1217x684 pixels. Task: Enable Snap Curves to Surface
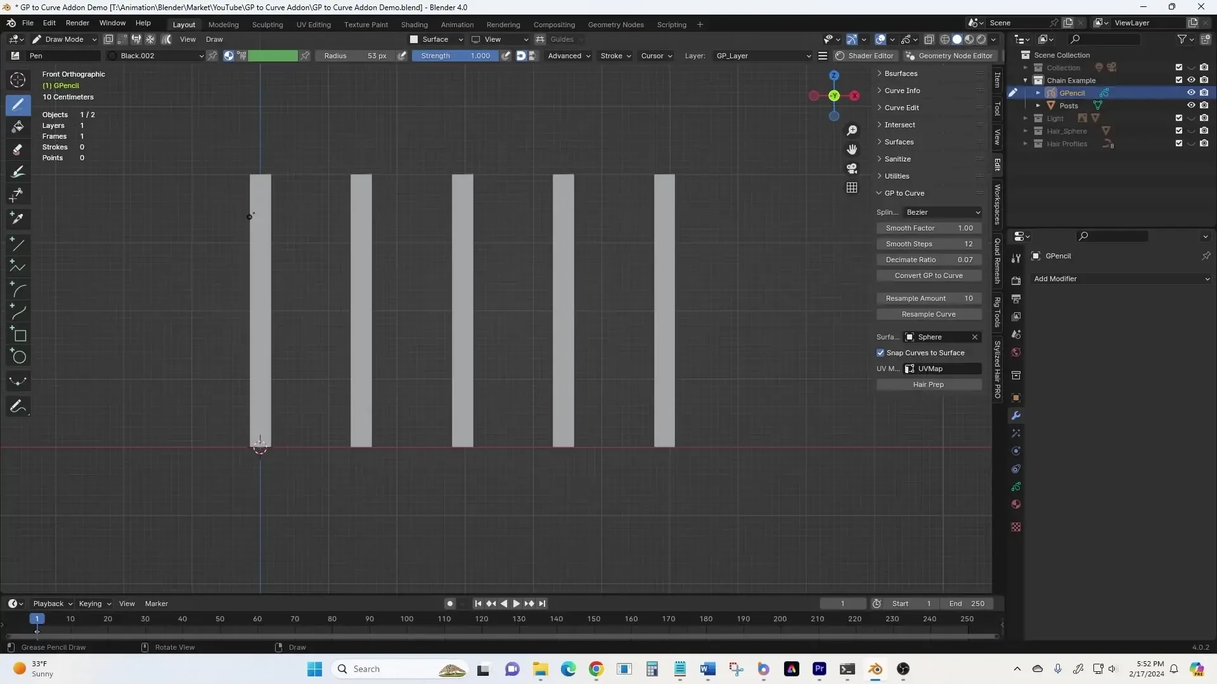point(880,353)
